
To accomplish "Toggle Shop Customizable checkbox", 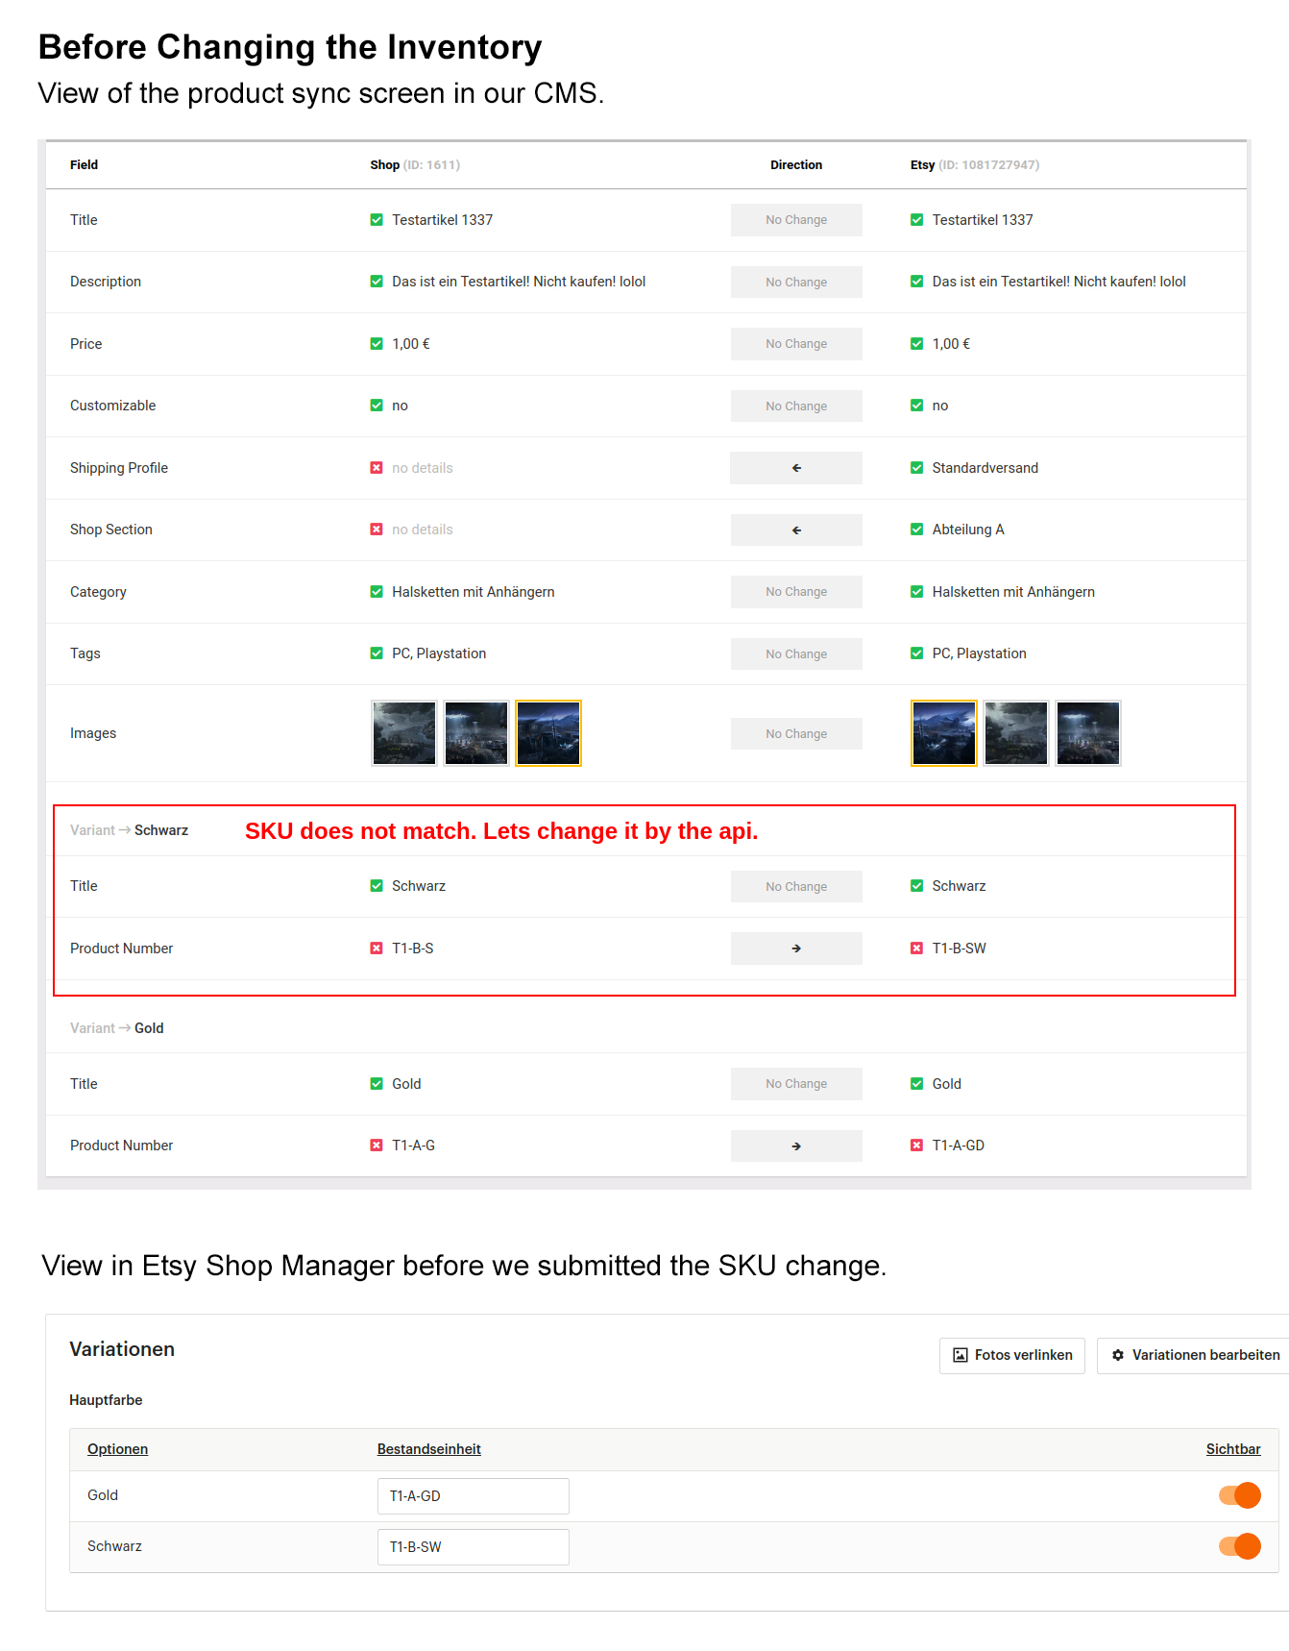I will tap(377, 406).
